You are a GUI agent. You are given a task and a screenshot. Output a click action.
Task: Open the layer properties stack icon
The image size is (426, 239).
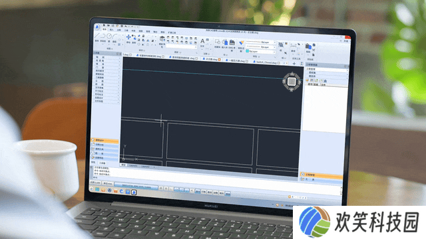tap(162, 39)
